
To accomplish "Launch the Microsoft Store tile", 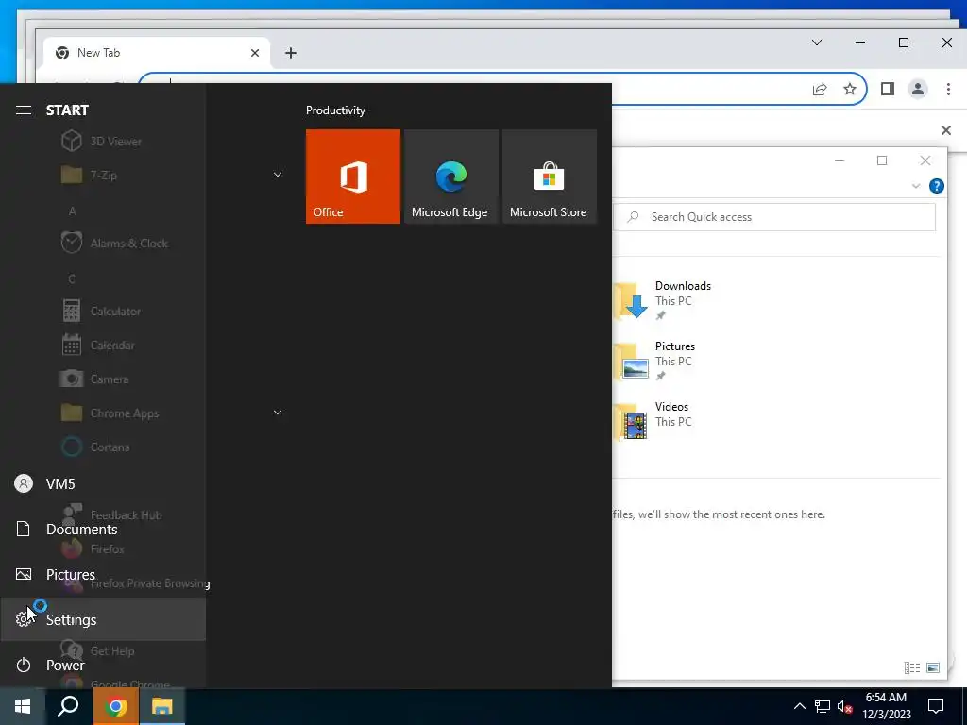I will [550, 177].
